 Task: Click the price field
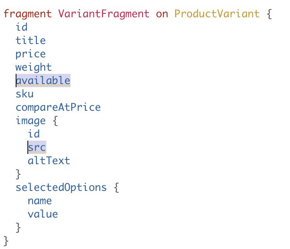pos(31,55)
